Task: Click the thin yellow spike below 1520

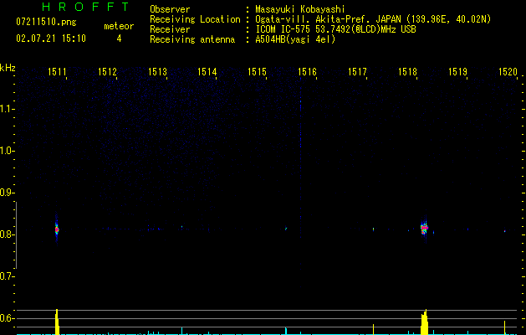Action: tap(504, 327)
